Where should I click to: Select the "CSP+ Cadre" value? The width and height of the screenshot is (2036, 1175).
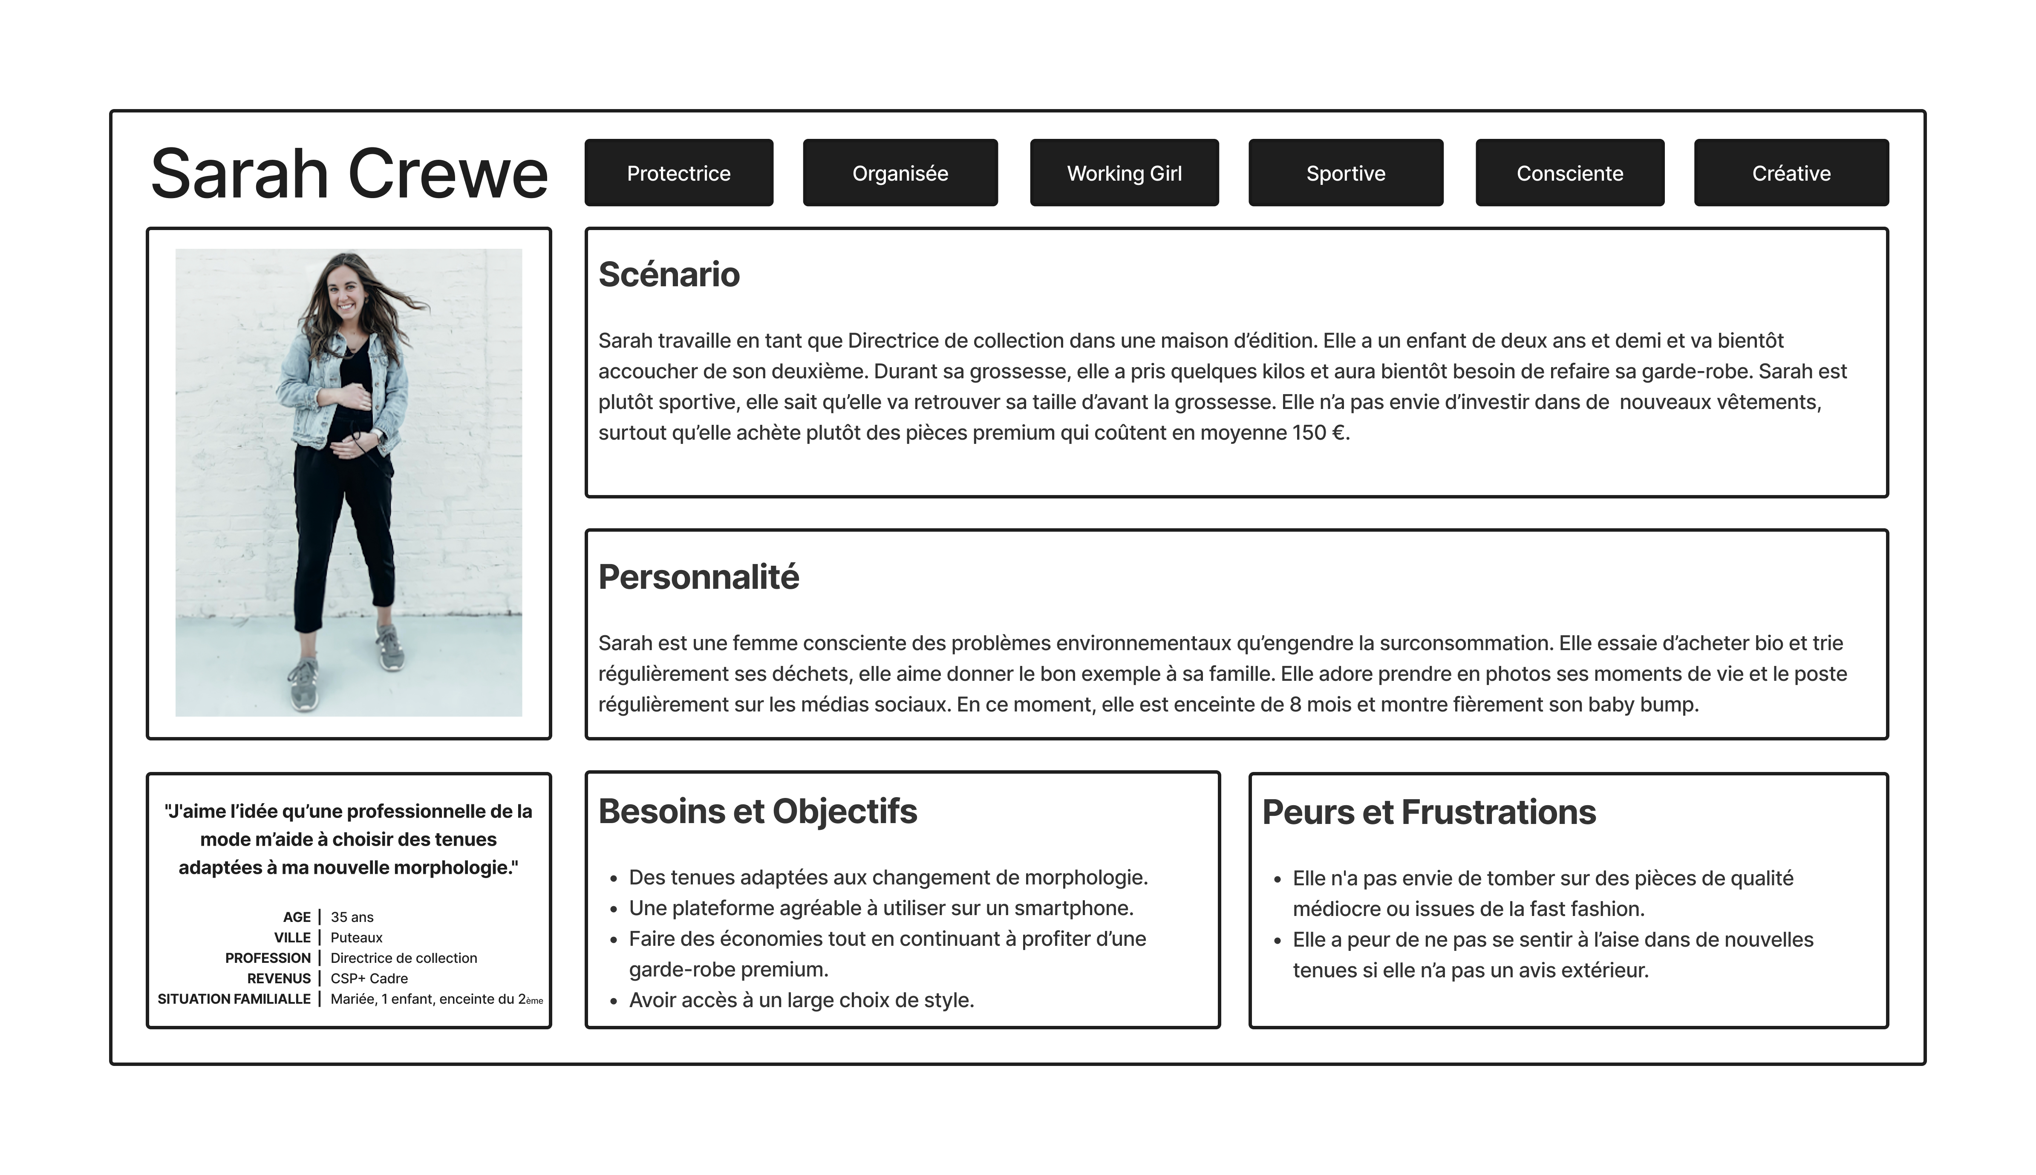click(369, 978)
